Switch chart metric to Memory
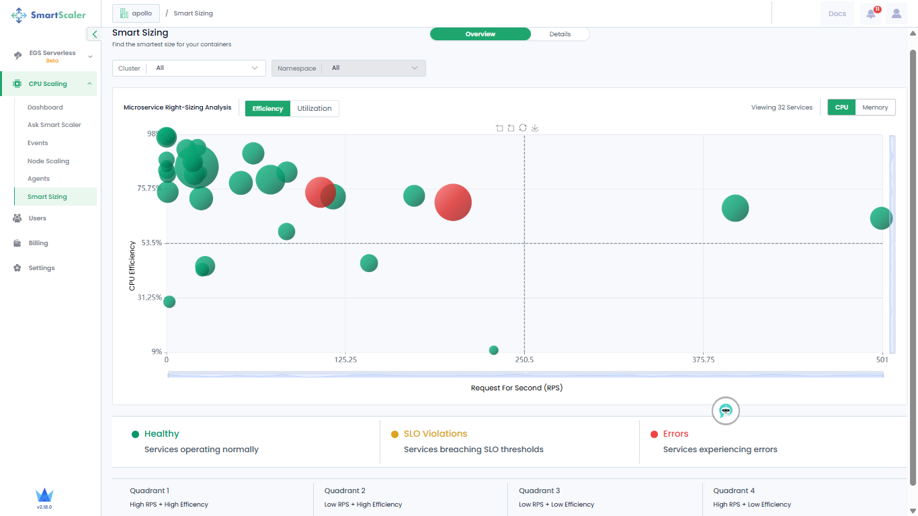Screen dimensions: 918x516 click(875, 107)
